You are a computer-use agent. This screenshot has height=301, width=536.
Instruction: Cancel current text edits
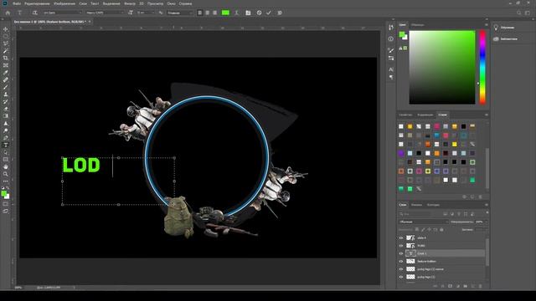(x=259, y=13)
